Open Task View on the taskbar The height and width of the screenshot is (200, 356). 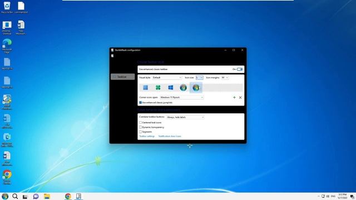pyautogui.click(x=25, y=197)
